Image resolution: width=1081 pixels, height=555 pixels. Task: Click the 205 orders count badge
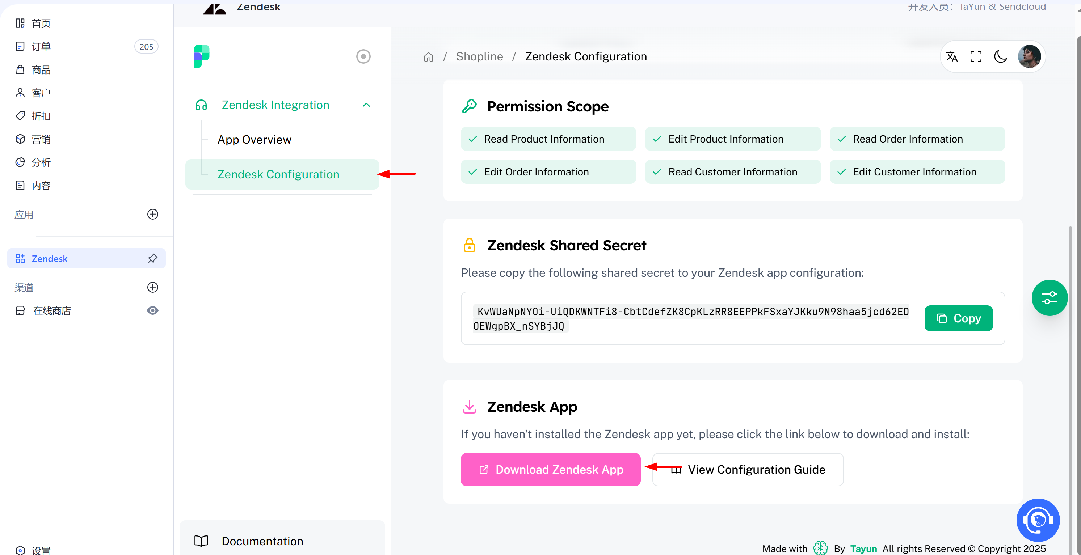pos(146,47)
